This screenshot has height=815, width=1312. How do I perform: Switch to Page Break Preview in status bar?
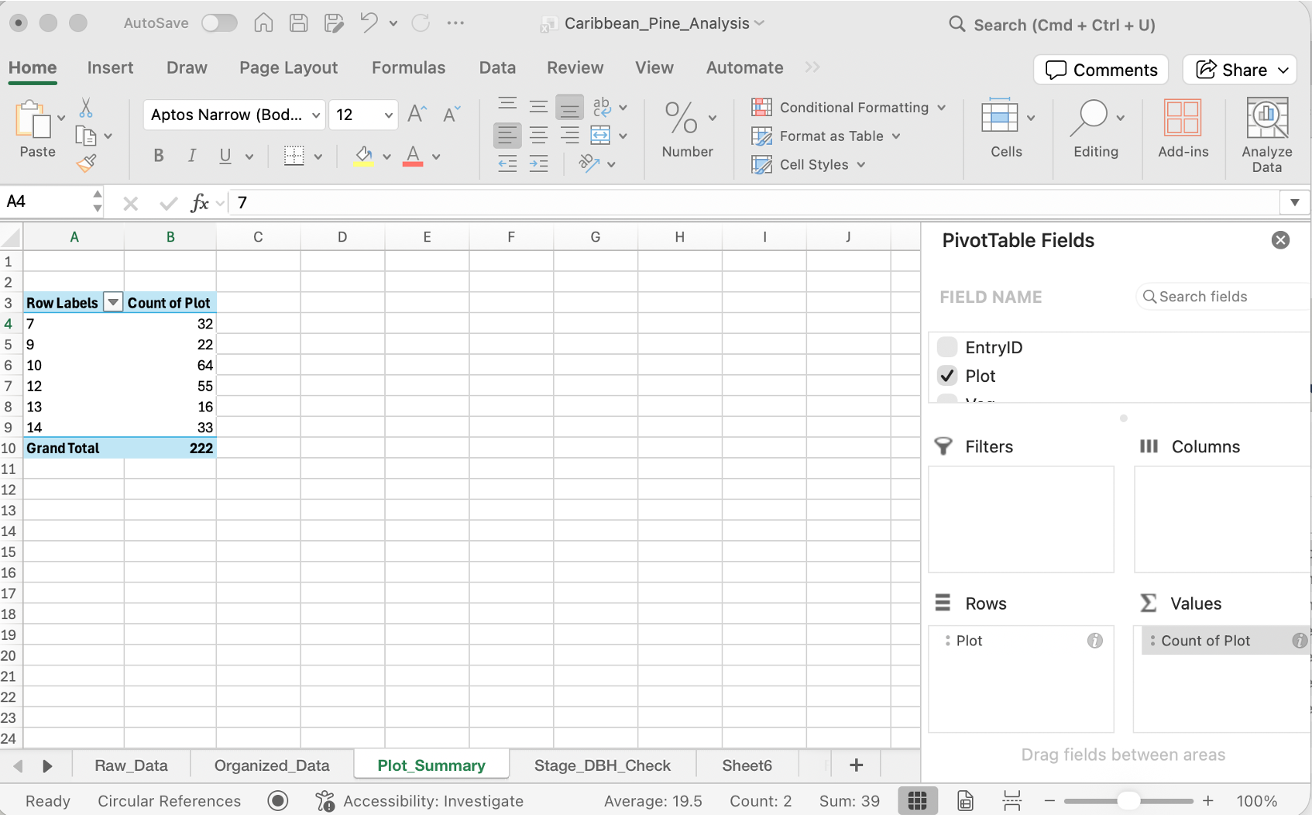[x=1011, y=800]
